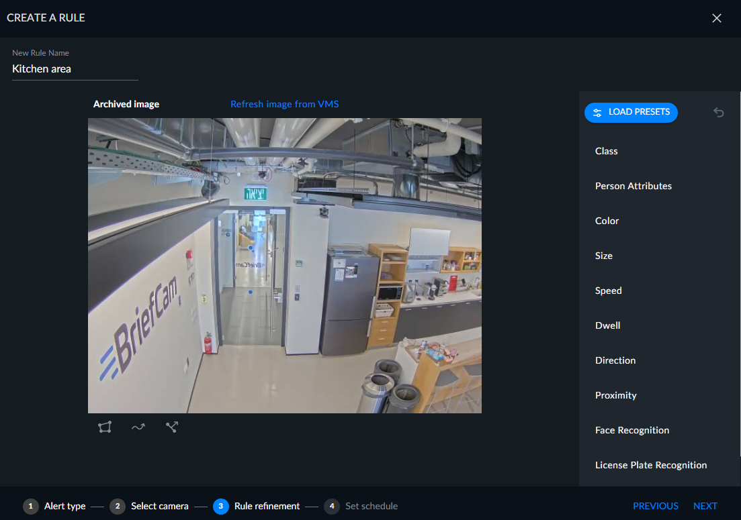Select the polygon area drawing tool
Viewport: 741px width, 520px height.
click(x=105, y=427)
